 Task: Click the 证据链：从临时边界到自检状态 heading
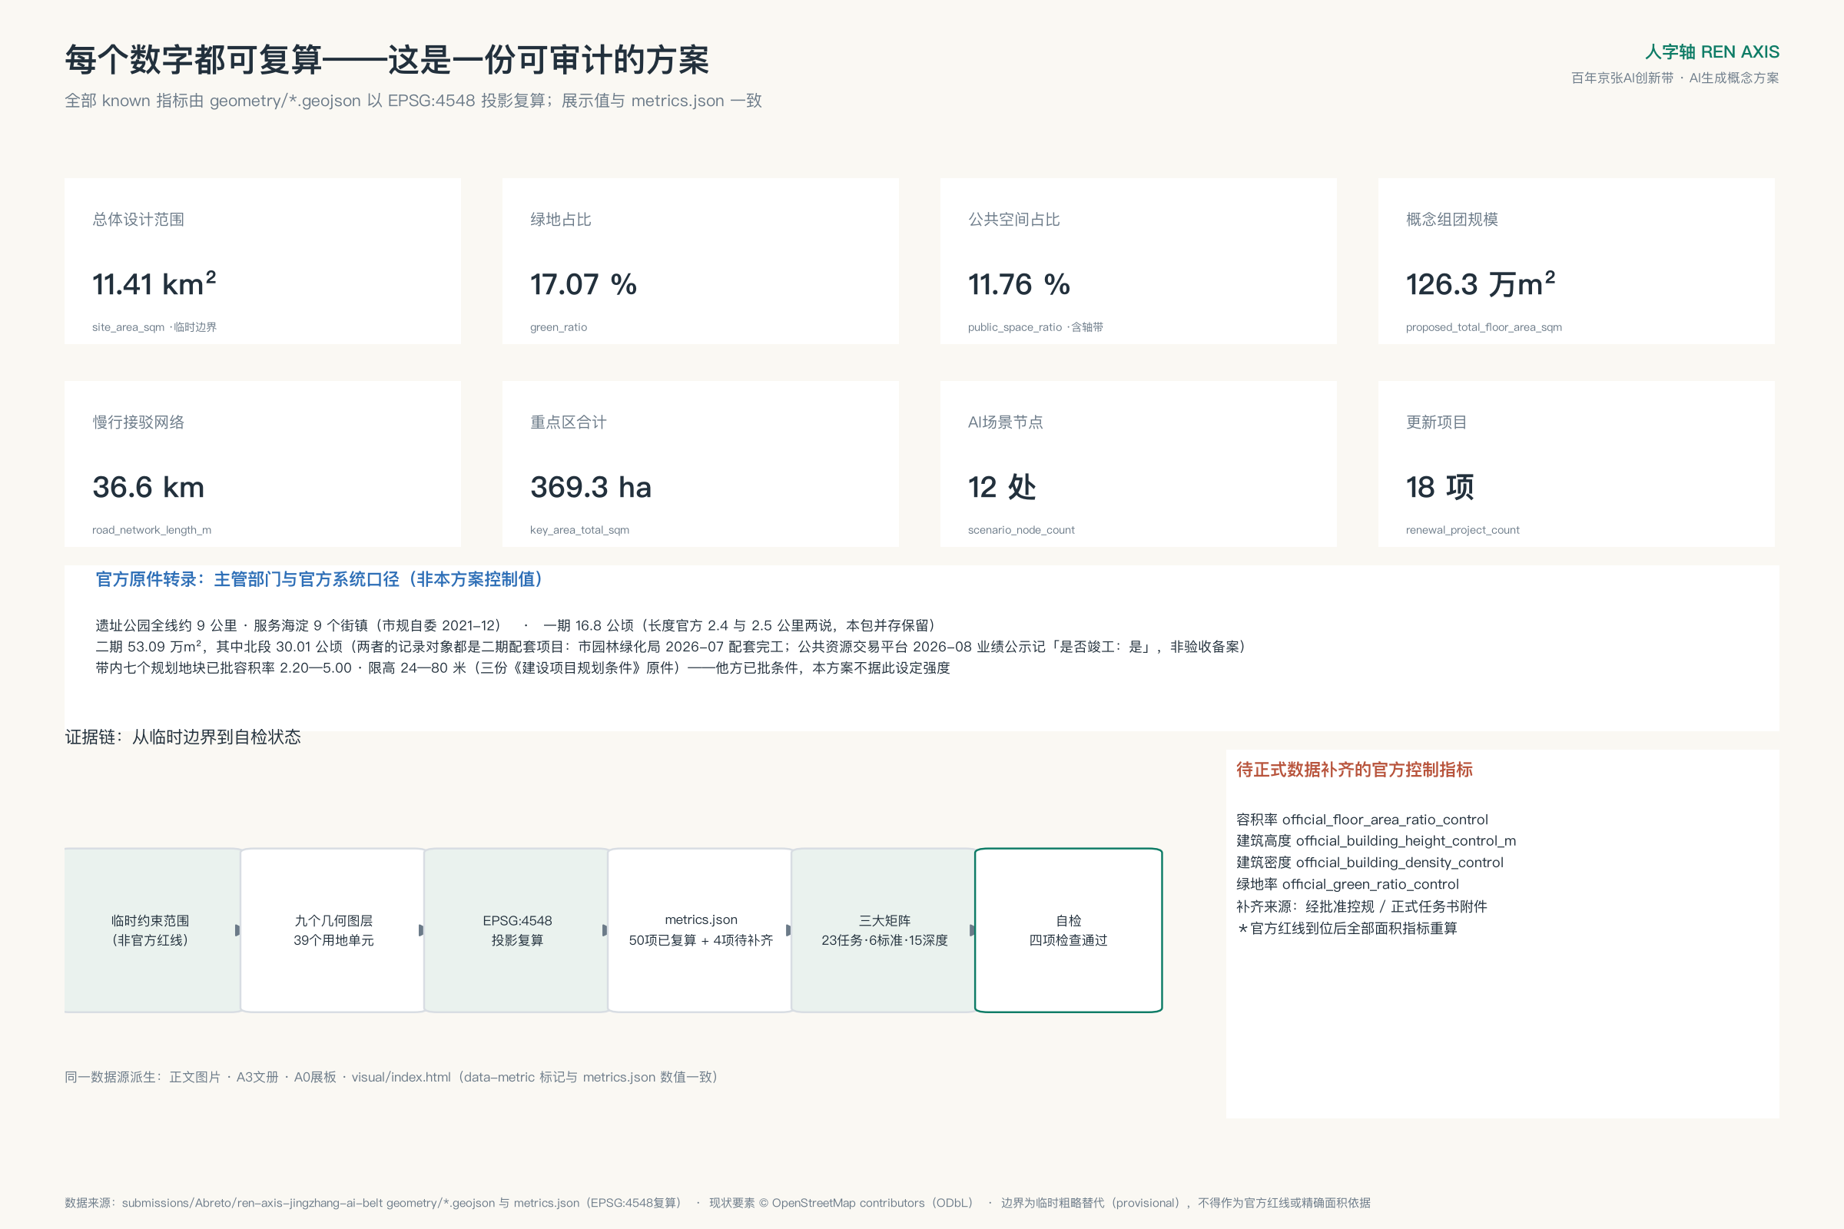point(183,737)
